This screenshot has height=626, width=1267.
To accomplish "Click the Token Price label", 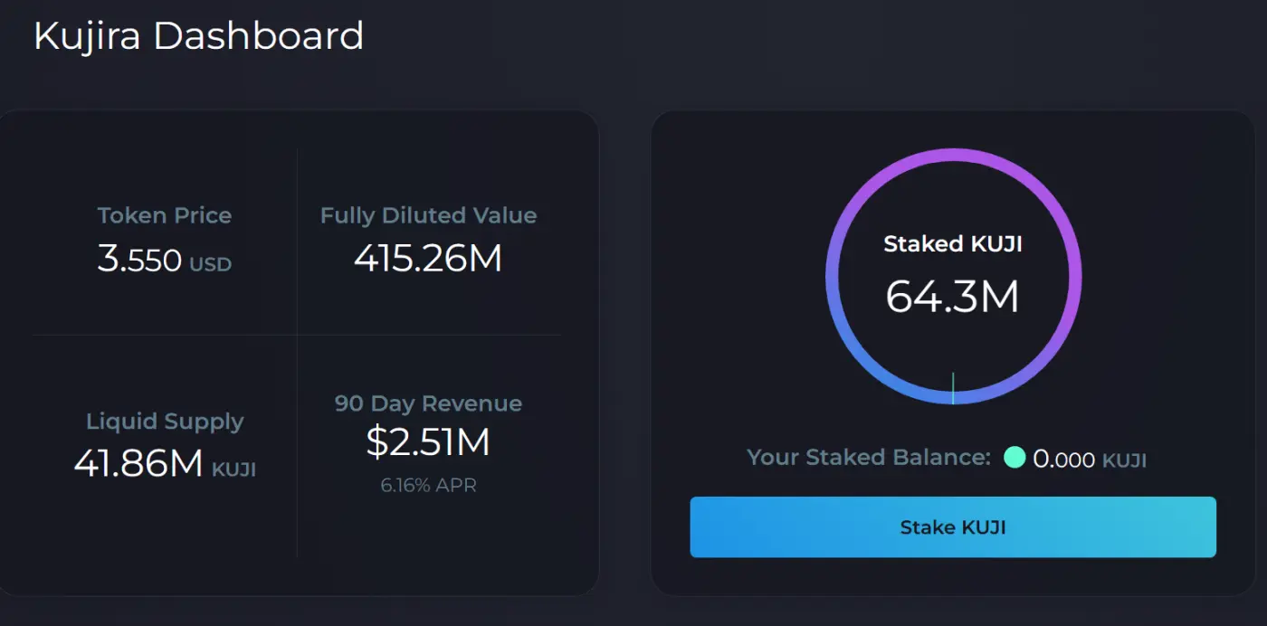I will (x=165, y=215).
